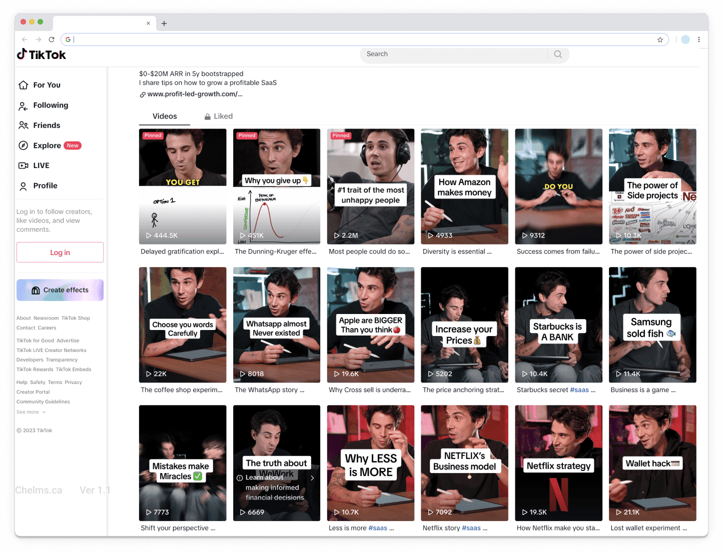Reload the page with refresh icon
This screenshot has width=723, height=553.
tap(52, 39)
